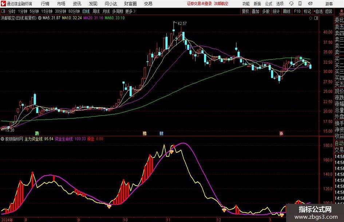Expand the dropdown beside 洪都航空(日线 前复权)
The height and width of the screenshot is (222, 344).
(40, 18)
